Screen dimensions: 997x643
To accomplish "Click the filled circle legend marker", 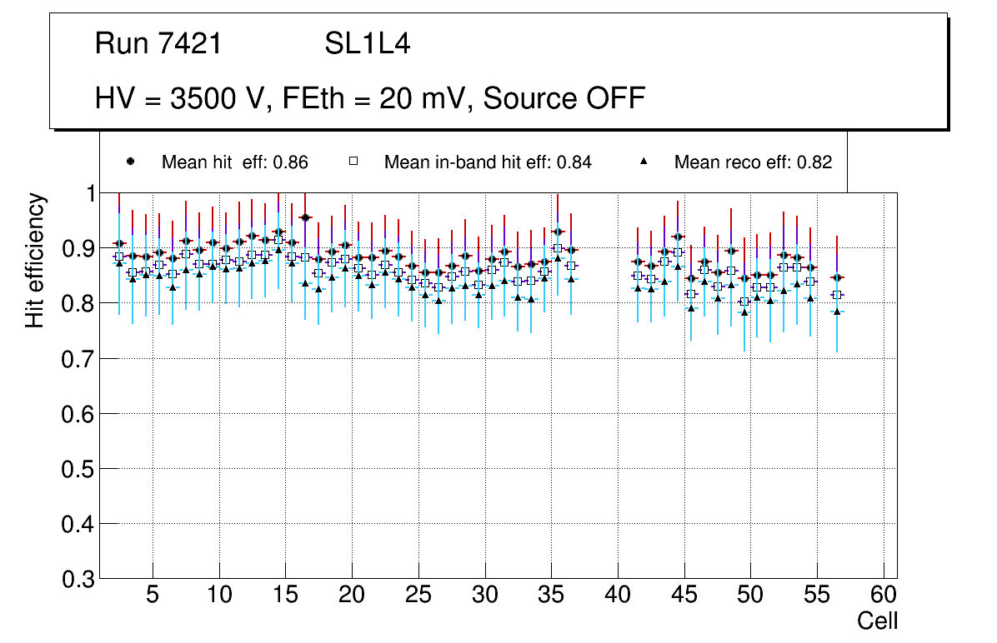I will [130, 162].
